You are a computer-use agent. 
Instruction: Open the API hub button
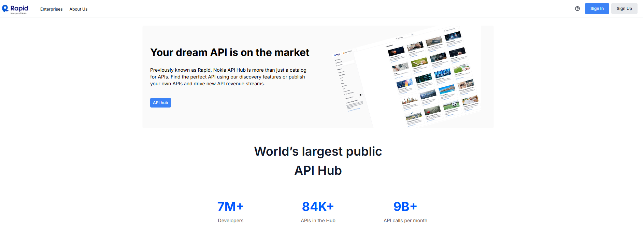pyautogui.click(x=160, y=103)
